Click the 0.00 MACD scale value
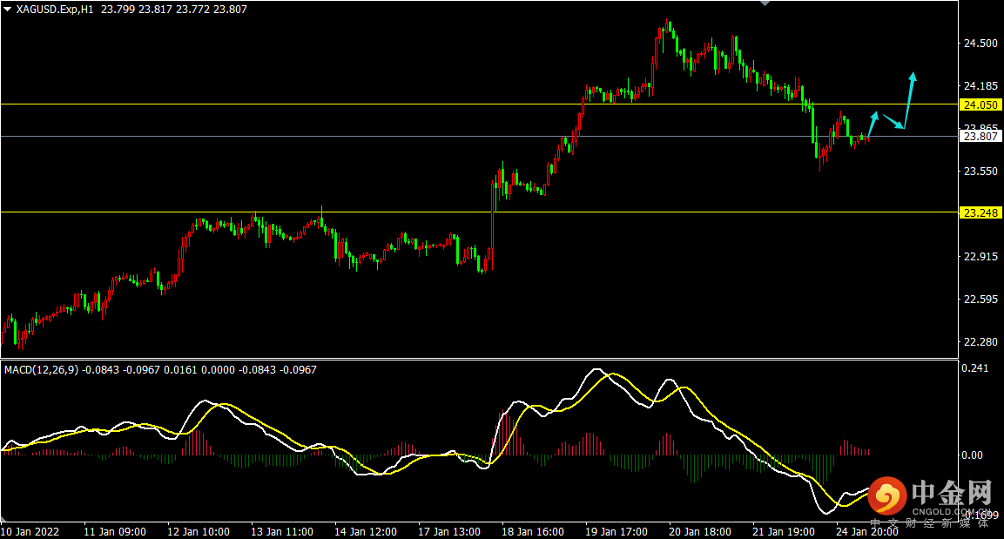 972,455
